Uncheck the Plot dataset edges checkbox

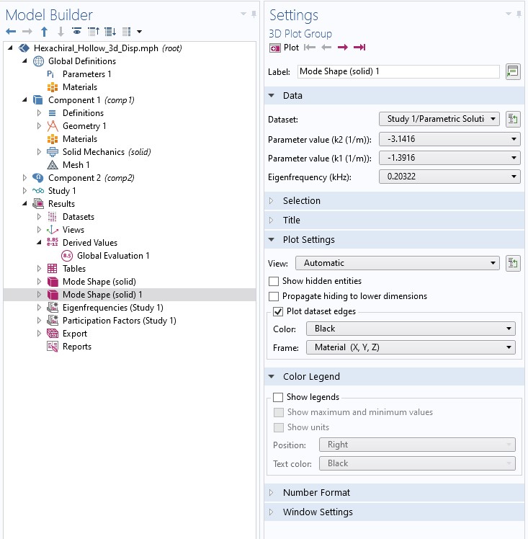(279, 311)
